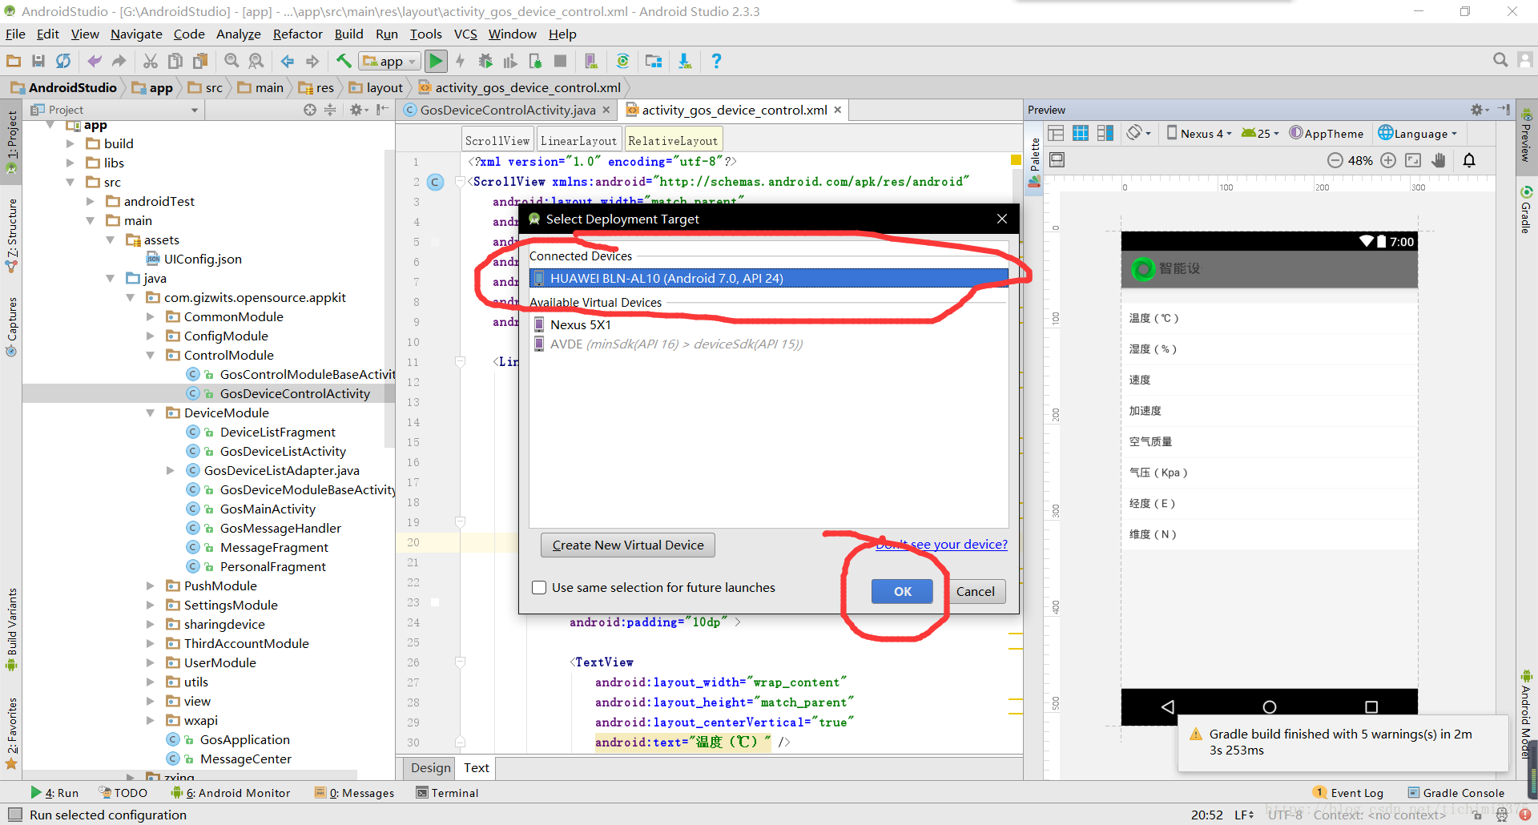Click the Debug app bug icon
The image size is (1538, 825).
tap(485, 61)
